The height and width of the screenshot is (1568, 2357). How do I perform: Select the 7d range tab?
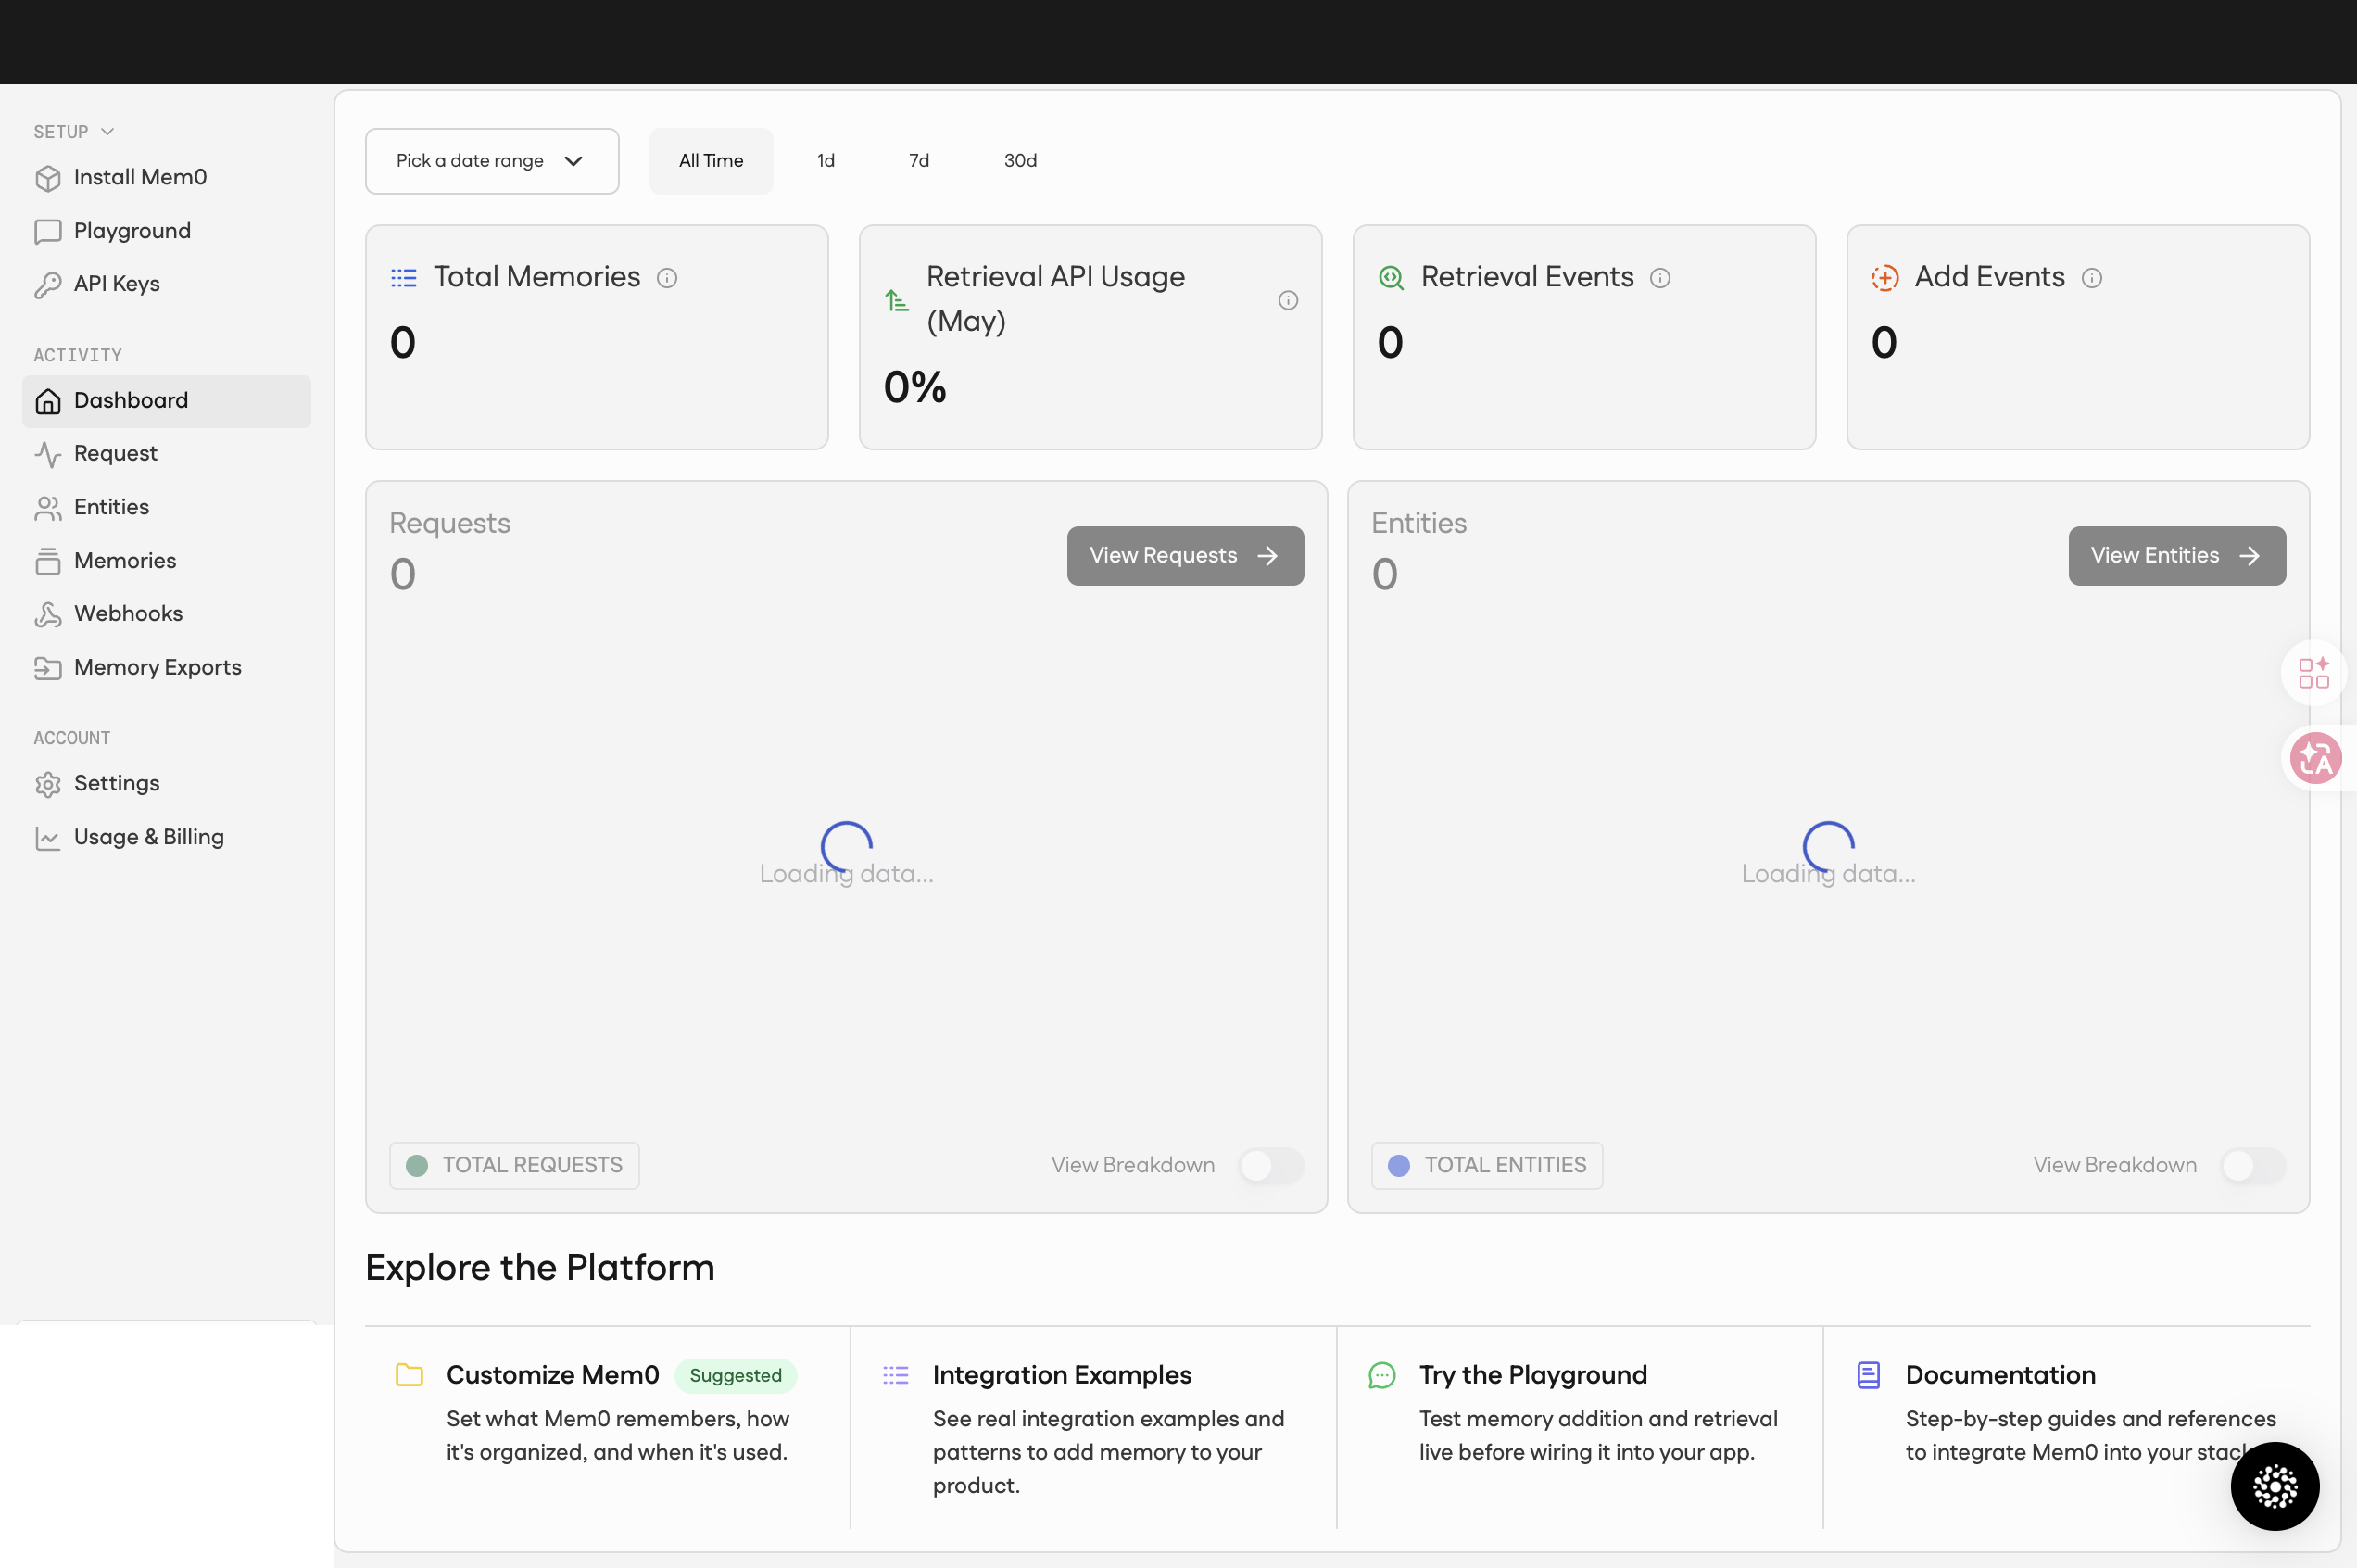tap(918, 161)
